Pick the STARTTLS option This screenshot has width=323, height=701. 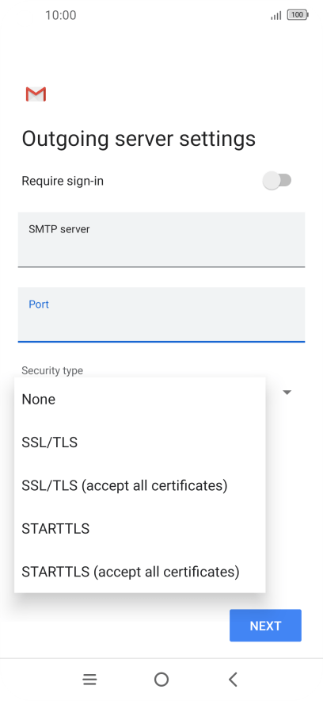(x=140, y=528)
